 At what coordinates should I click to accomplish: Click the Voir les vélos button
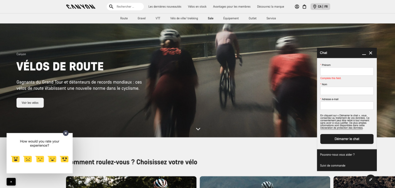[x=30, y=103]
